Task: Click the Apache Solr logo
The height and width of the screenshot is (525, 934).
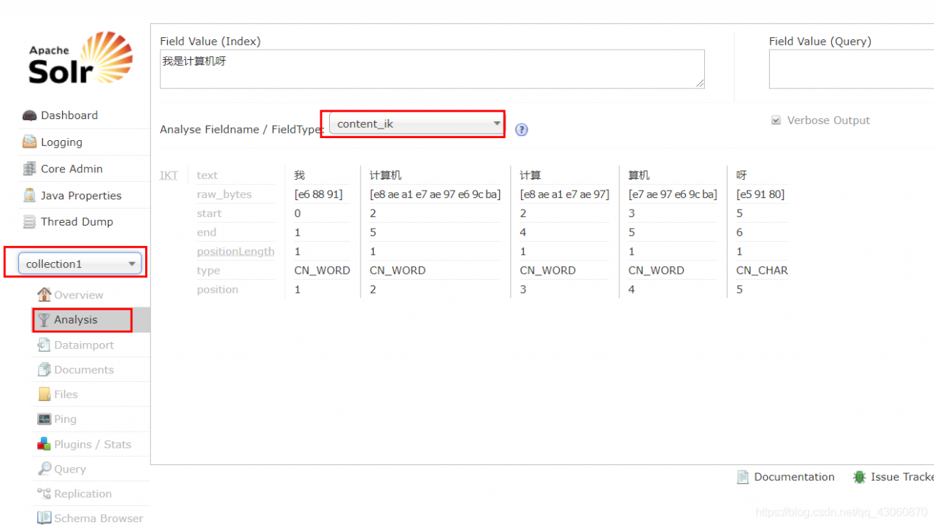Action: (80, 58)
